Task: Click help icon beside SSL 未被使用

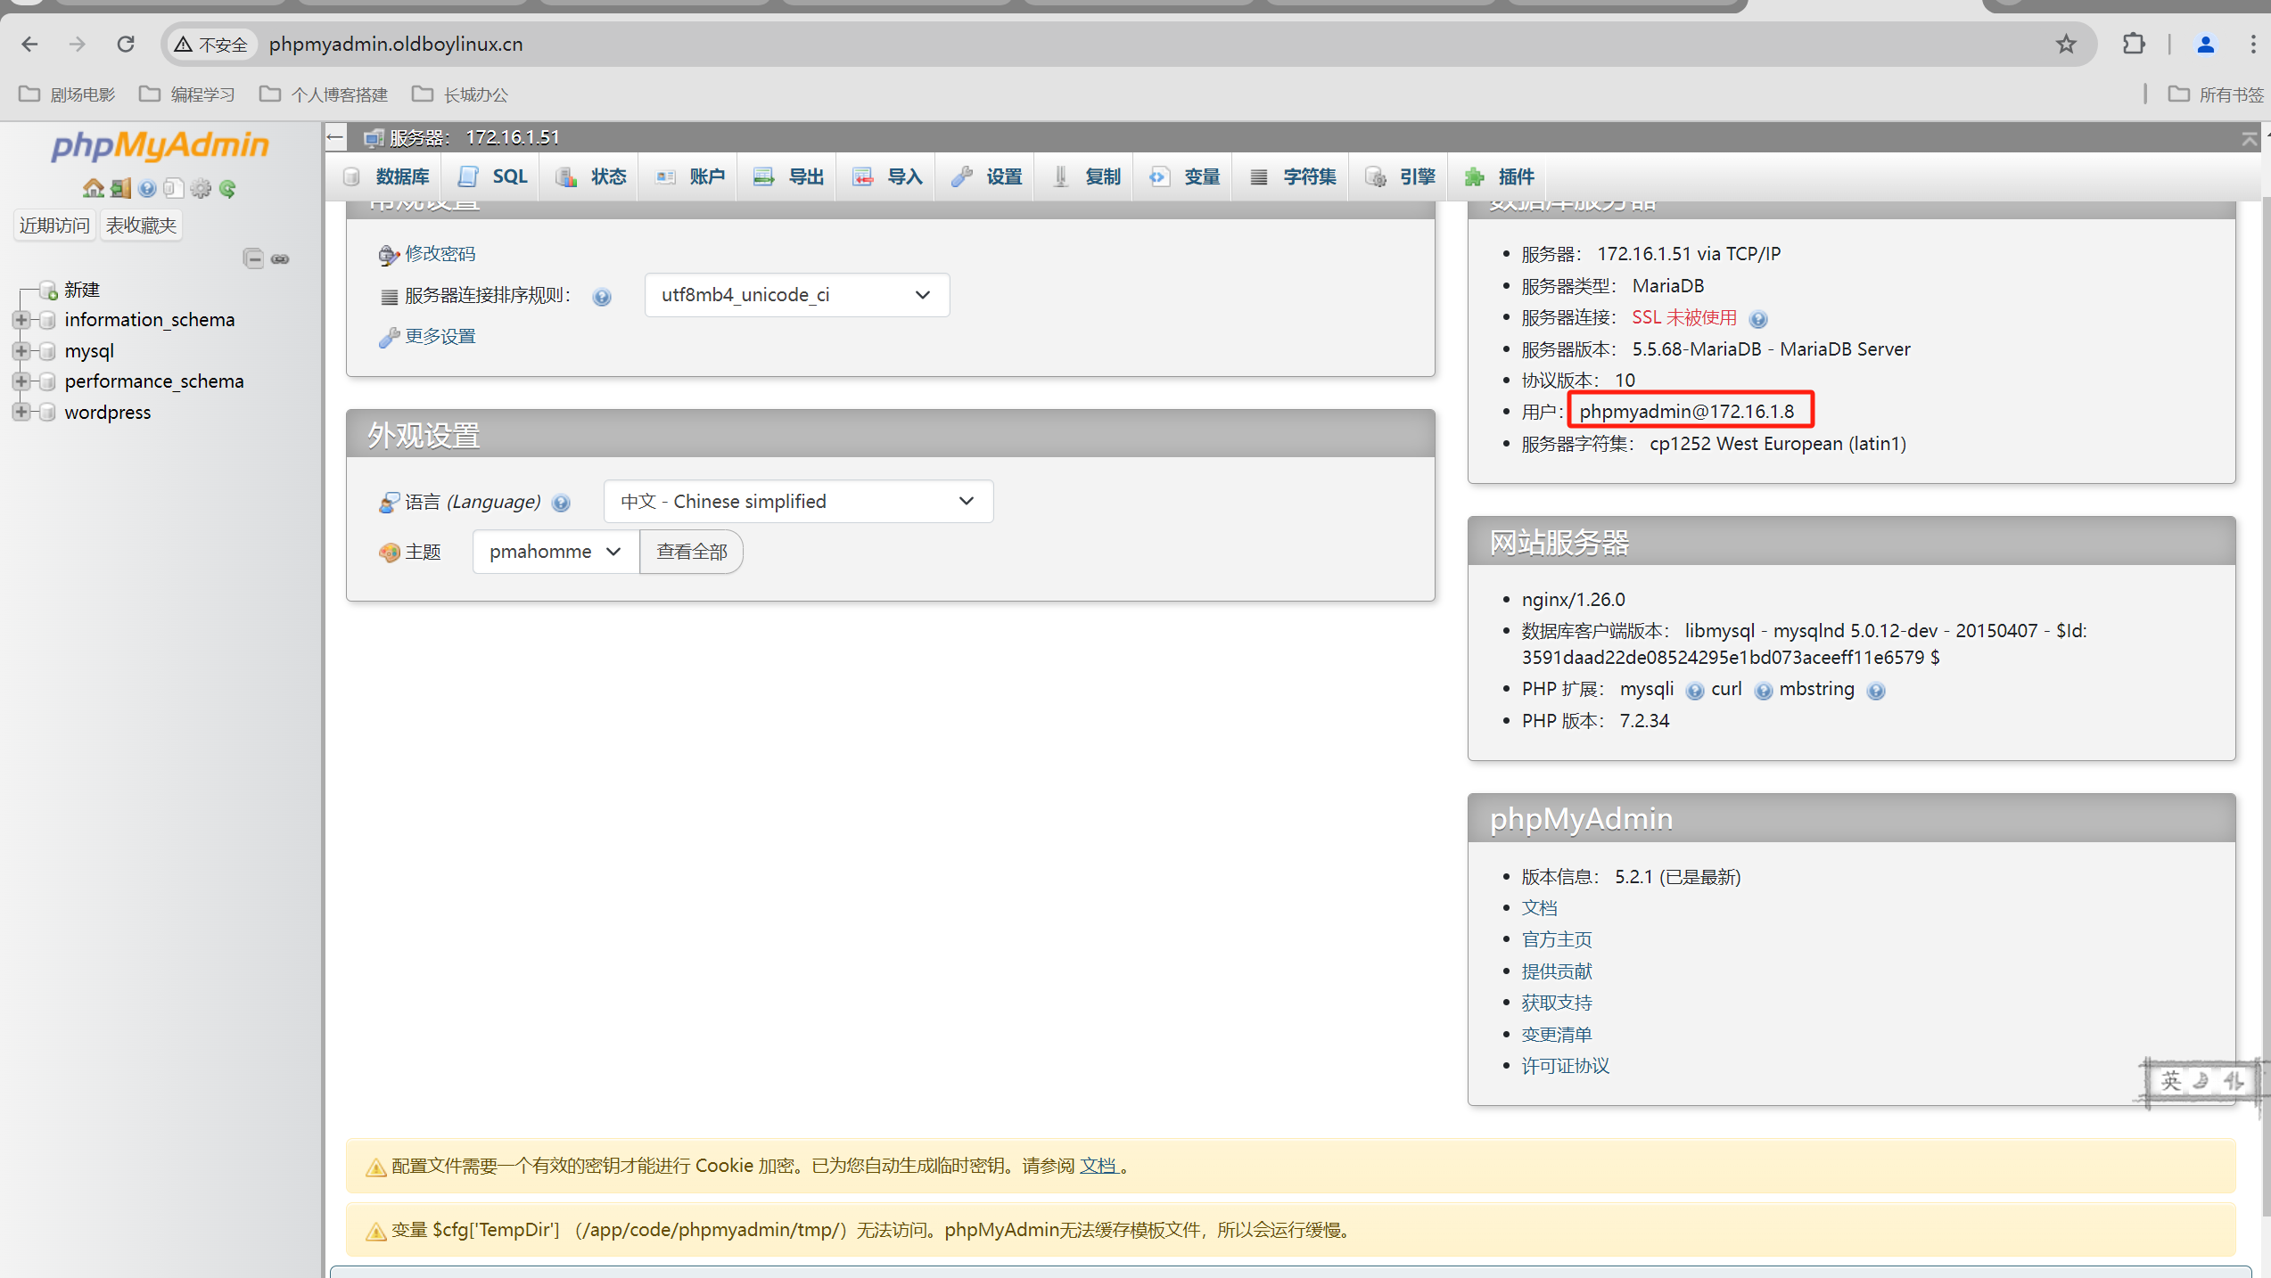Action: (1758, 319)
